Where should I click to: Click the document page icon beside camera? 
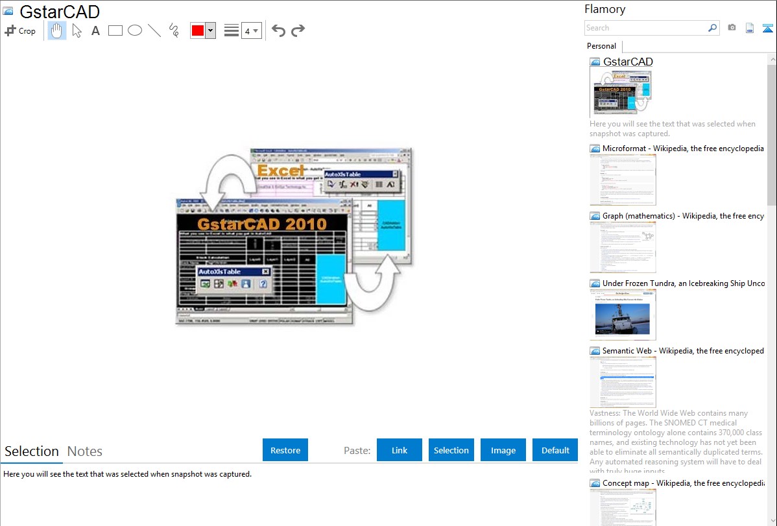click(x=750, y=28)
